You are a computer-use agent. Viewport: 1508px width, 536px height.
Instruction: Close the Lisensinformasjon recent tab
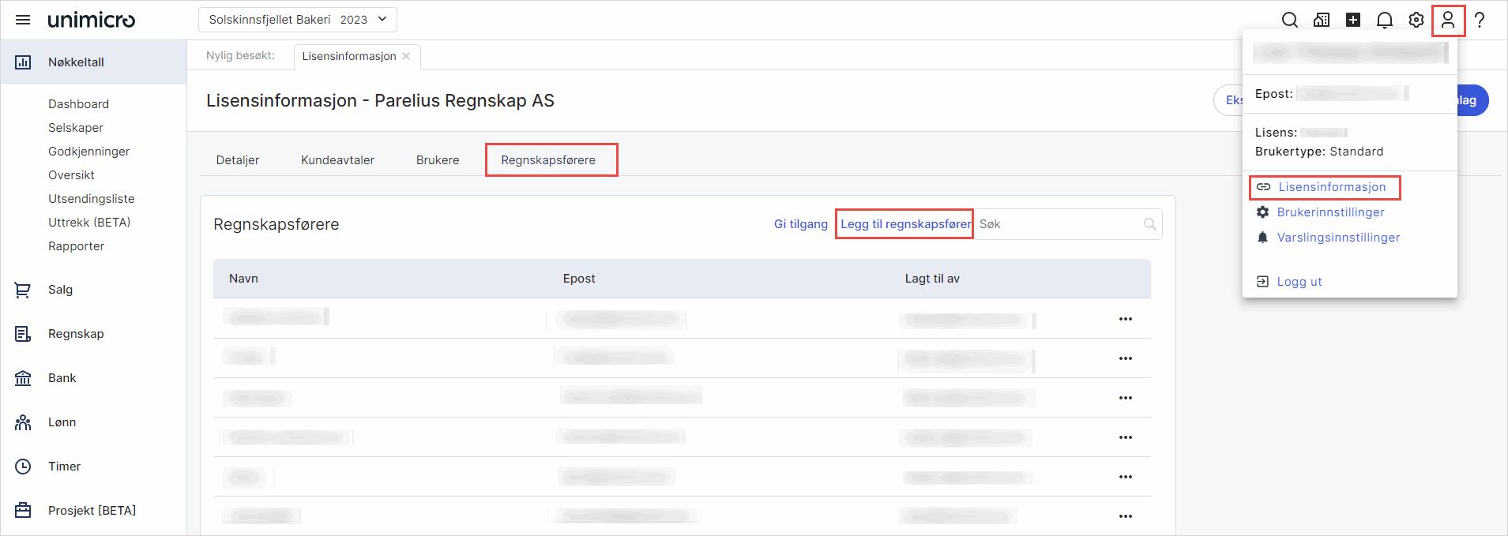tap(406, 56)
